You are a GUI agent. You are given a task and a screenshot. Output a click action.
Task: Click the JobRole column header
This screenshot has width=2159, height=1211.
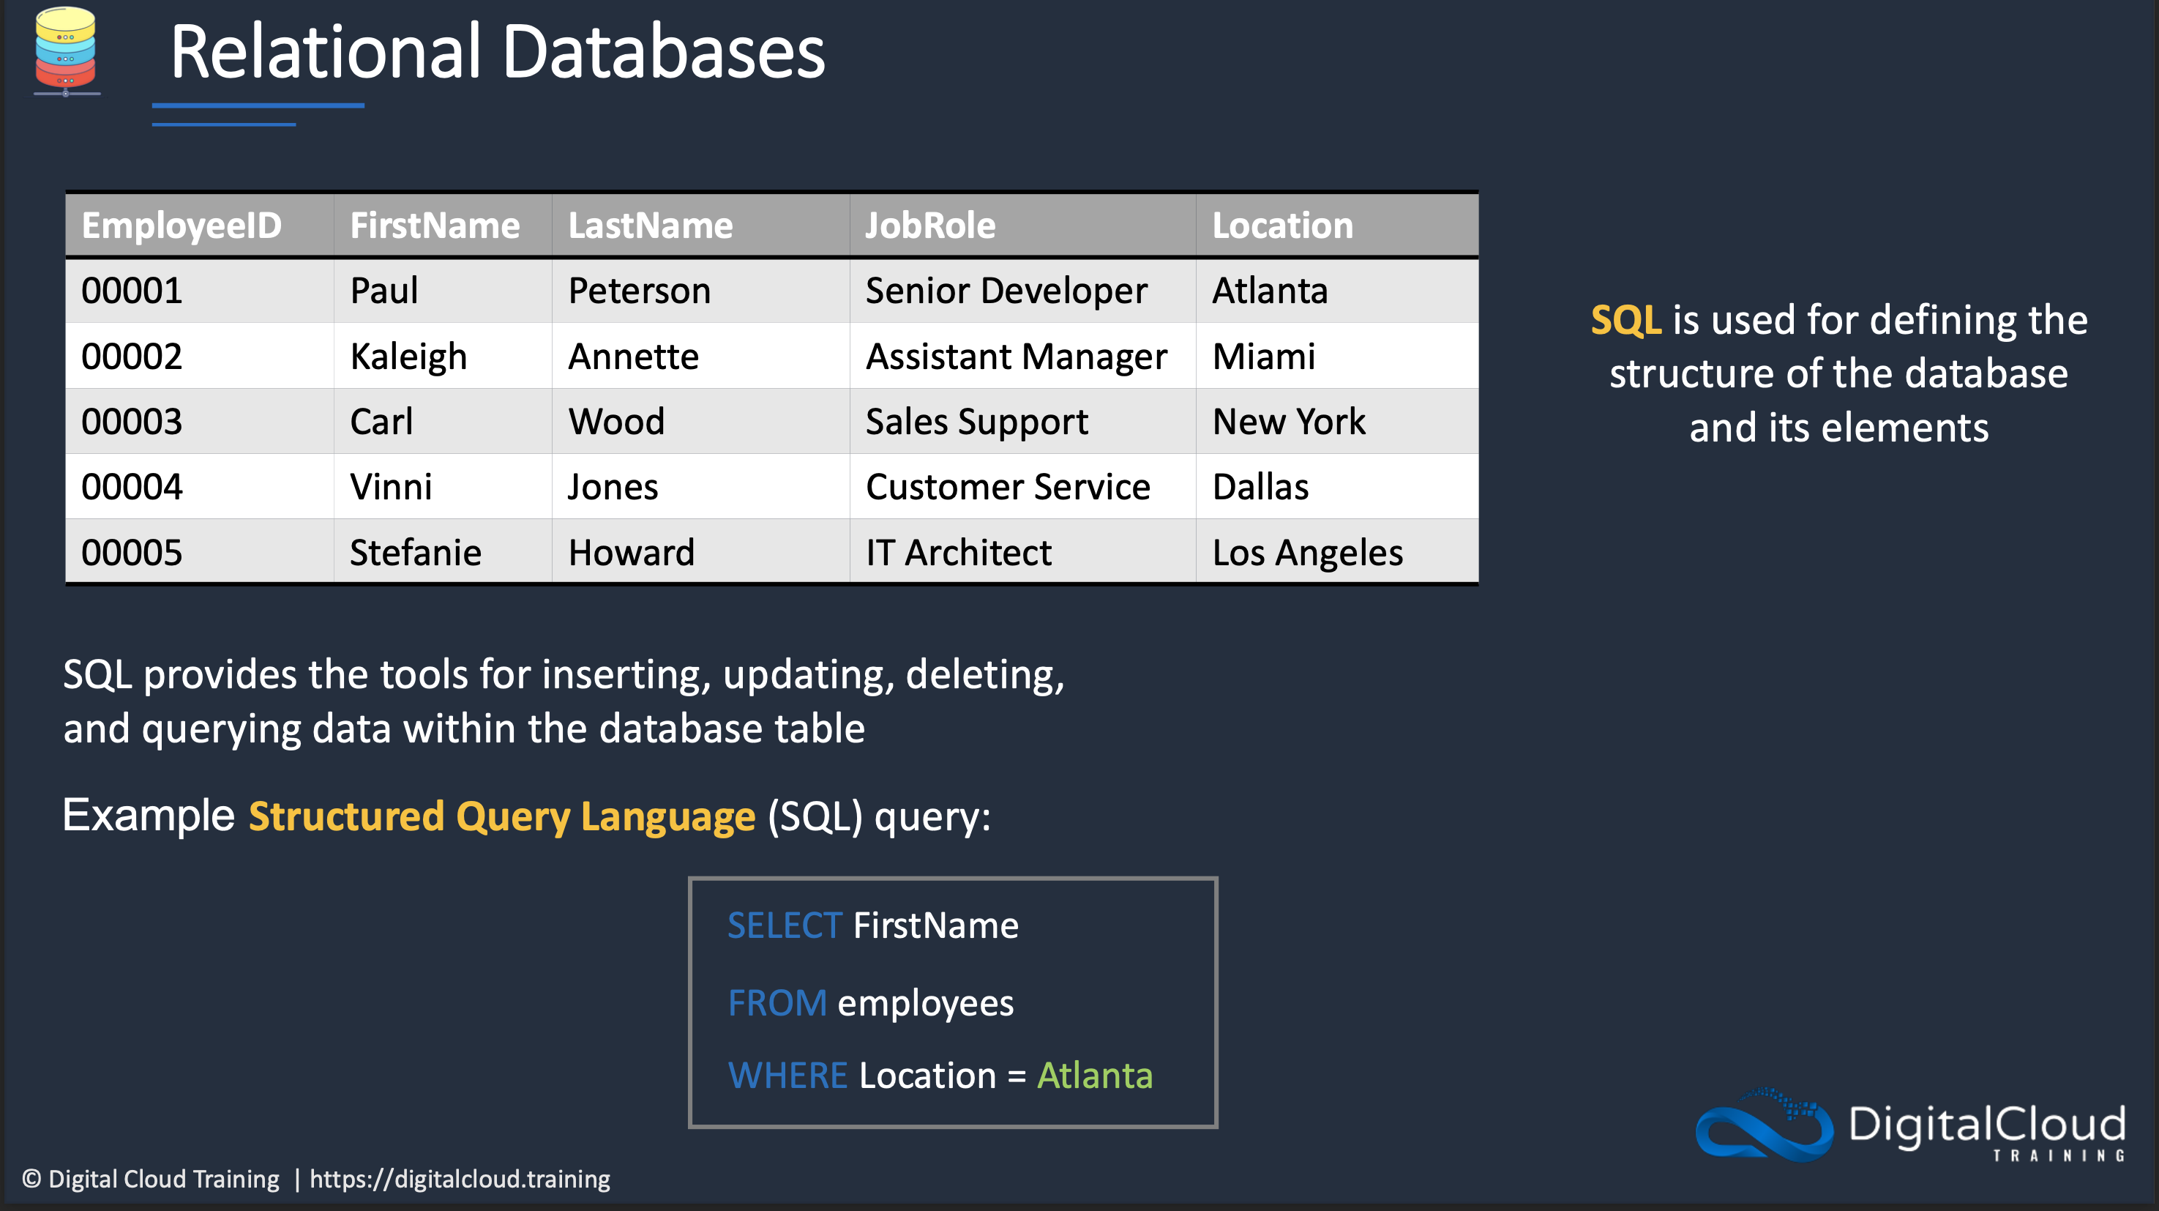930,226
